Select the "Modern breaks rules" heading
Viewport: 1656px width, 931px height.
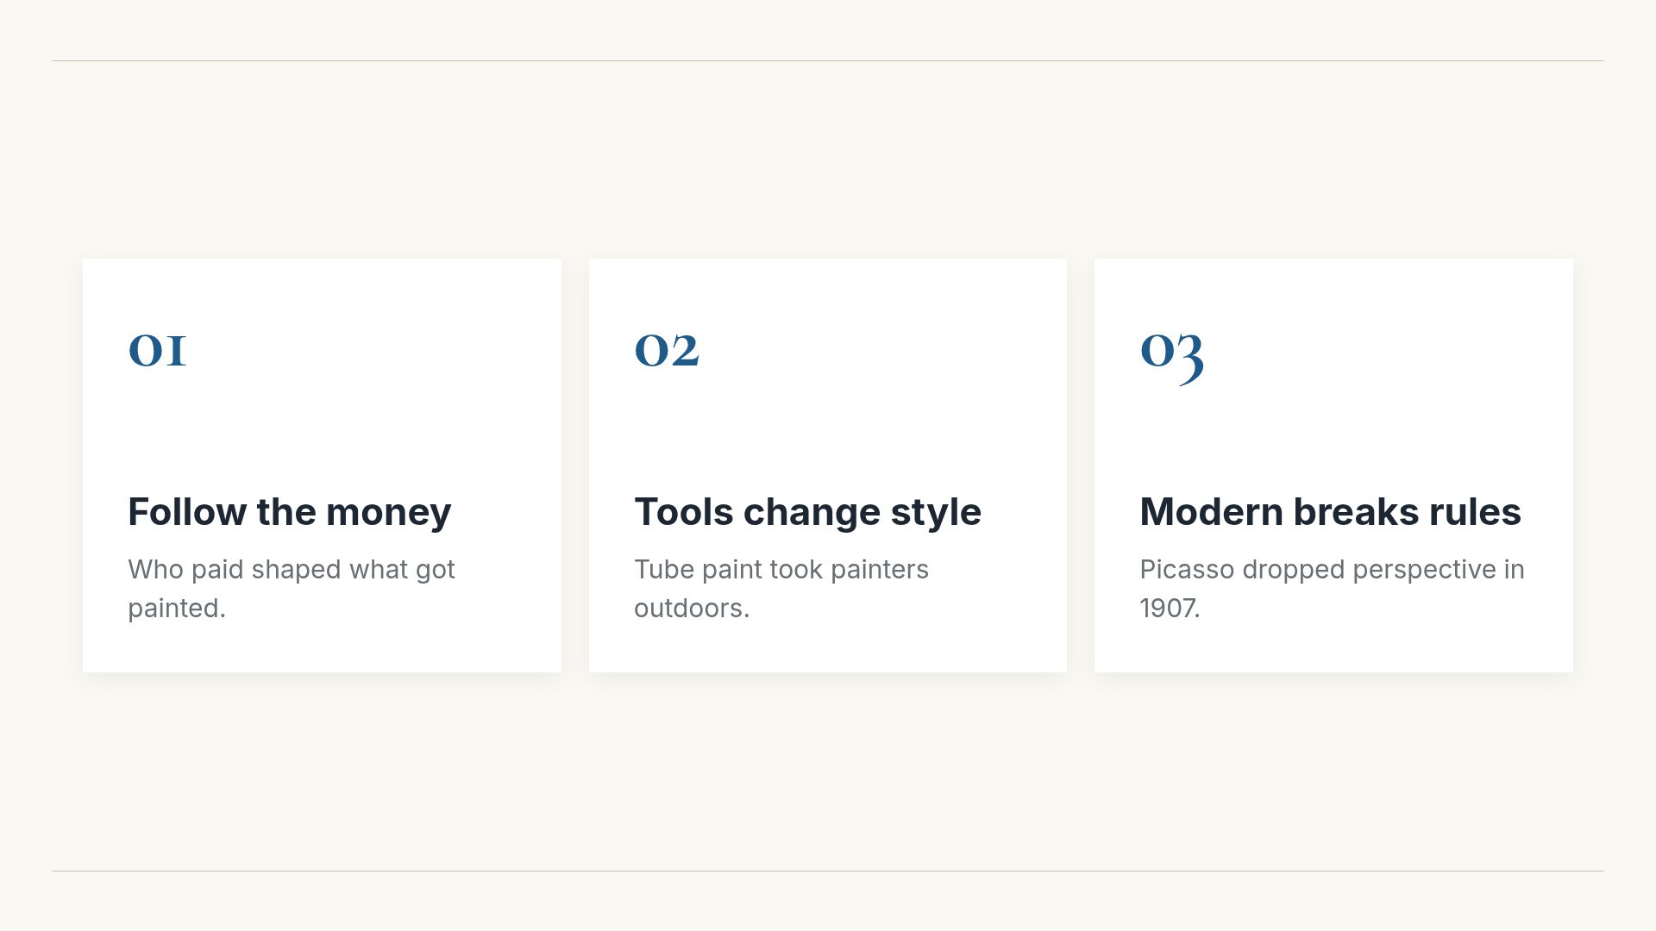coord(1330,512)
